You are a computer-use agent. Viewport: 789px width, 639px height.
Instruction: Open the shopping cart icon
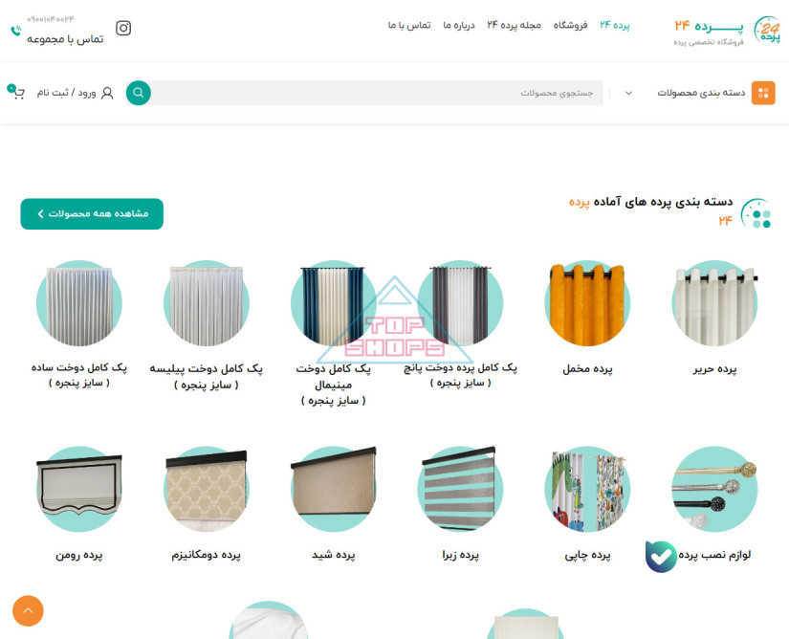click(x=16, y=92)
